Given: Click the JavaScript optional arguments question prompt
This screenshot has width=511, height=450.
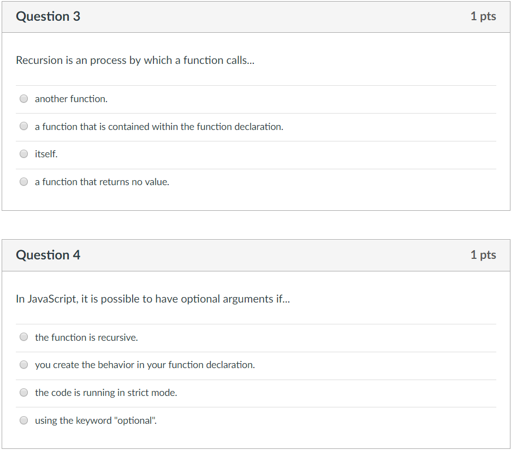Looking at the screenshot, I should 153,299.
